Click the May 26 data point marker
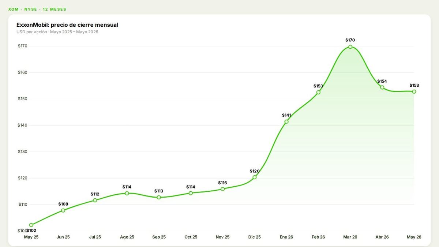Image resolution: width=439 pixels, height=247 pixels. coord(414,91)
